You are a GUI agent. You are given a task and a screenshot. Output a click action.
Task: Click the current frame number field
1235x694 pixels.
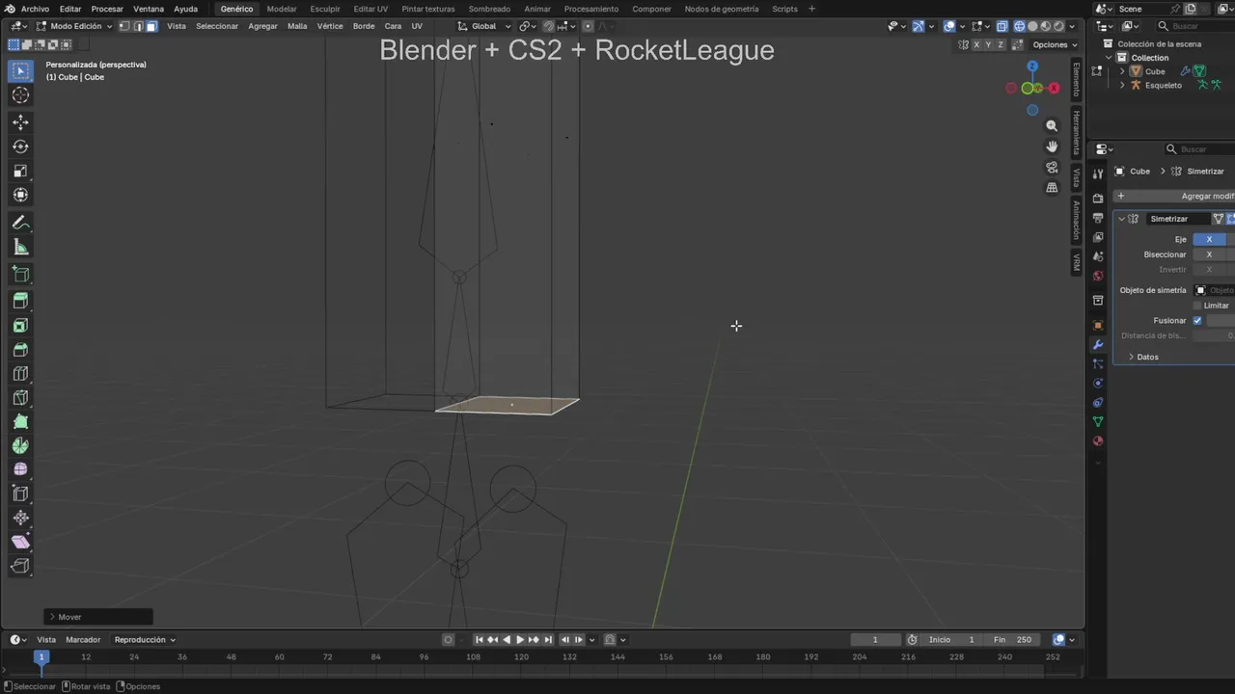point(875,639)
